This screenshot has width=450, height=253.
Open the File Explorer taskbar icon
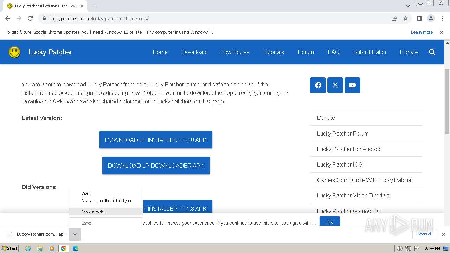(40, 248)
